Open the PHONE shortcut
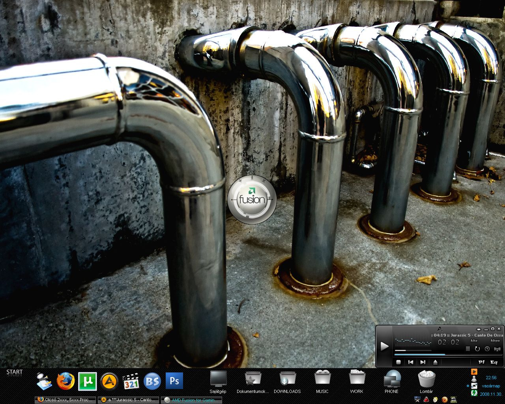The width and height of the screenshot is (505, 404). pyautogui.click(x=391, y=382)
